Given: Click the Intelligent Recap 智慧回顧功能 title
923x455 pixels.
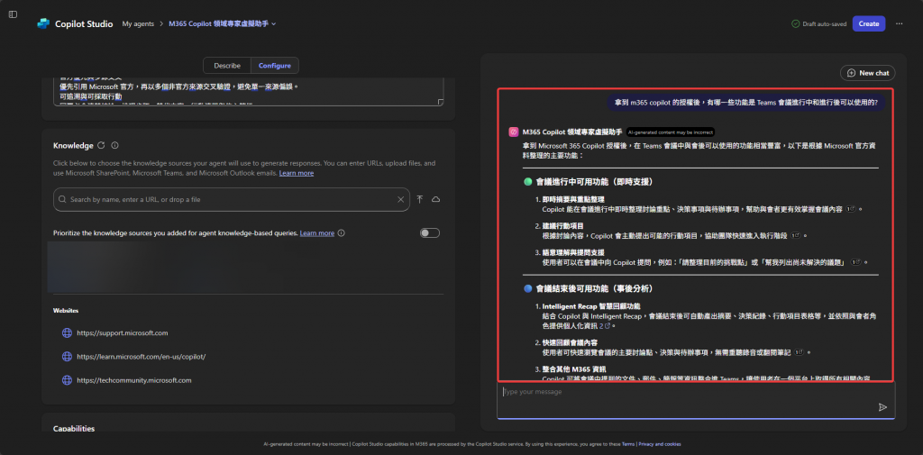Looking at the screenshot, I should (591, 306).
